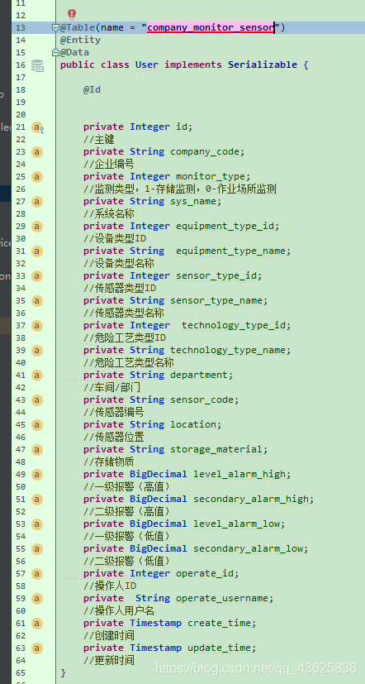Click the database table gutter icon
Viewport: 365px width, 684px height.
37,65
